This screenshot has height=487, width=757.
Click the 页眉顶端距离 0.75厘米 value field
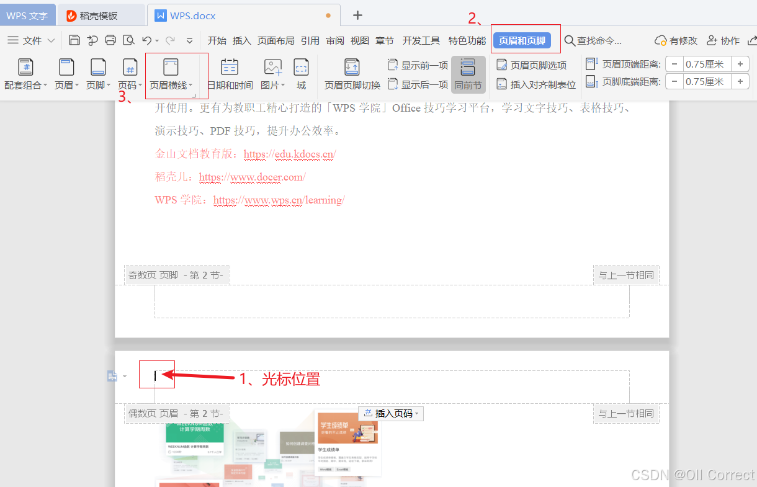click(x=707, y=64)
